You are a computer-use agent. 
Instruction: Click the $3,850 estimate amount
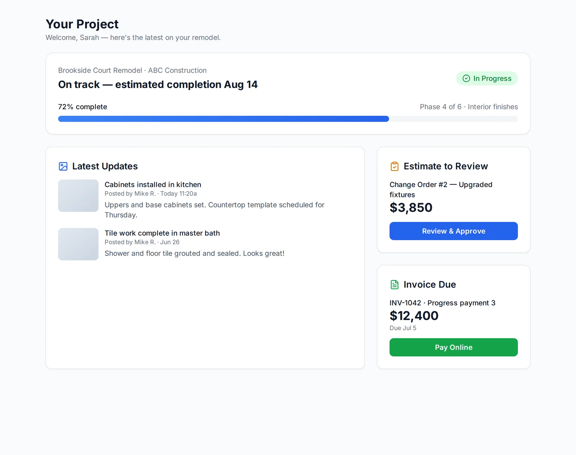411,208
